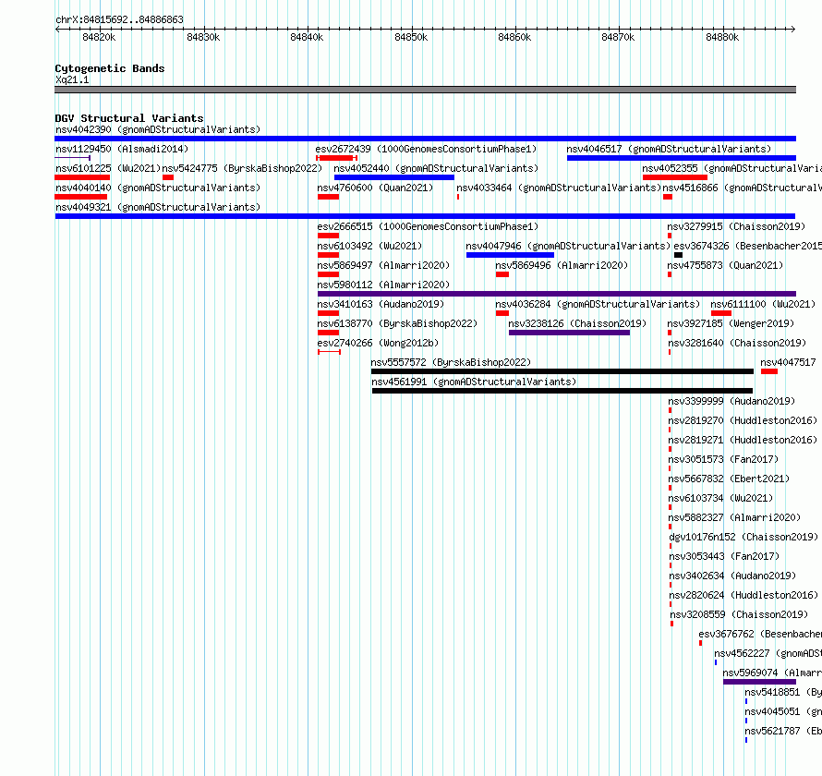
Task: Click the 84820k ruler position label
Action: [99, 37]
